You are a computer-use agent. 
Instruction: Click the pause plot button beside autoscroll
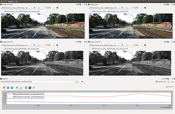168,82
